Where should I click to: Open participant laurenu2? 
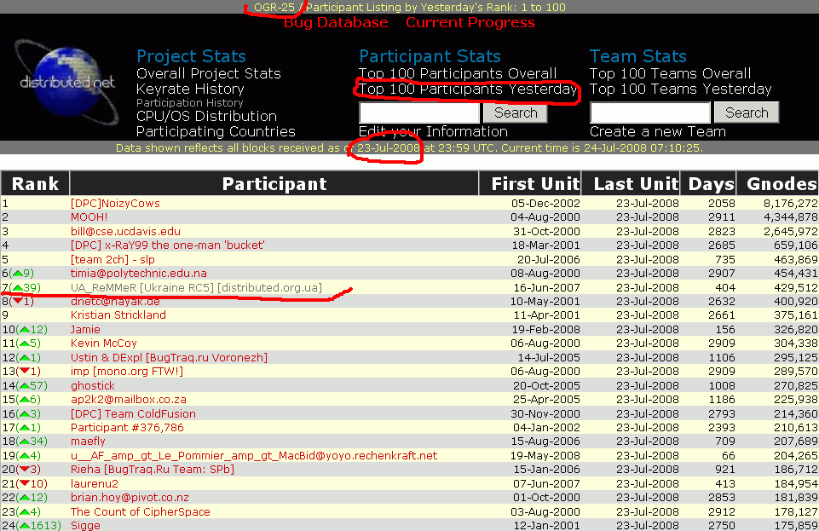95,484
